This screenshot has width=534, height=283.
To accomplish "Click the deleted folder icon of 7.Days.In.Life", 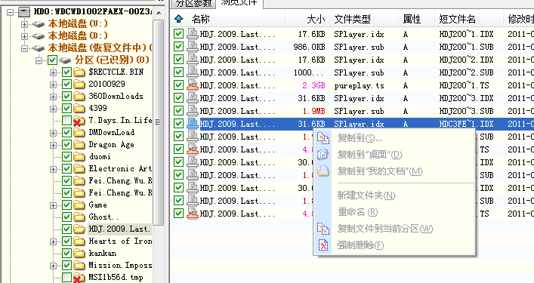I will coord(79,121).
